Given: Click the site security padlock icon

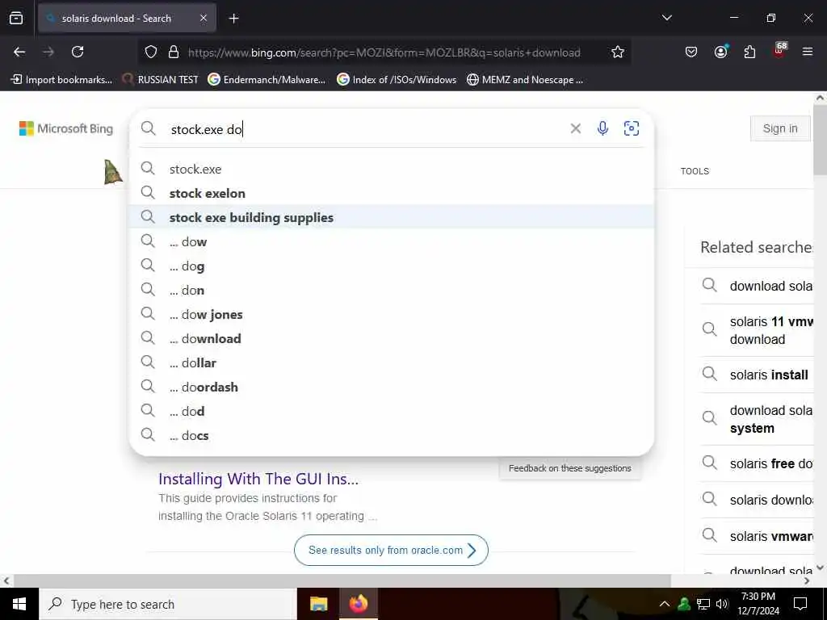Looking at the screenshot, I should [x=174, y=52].
